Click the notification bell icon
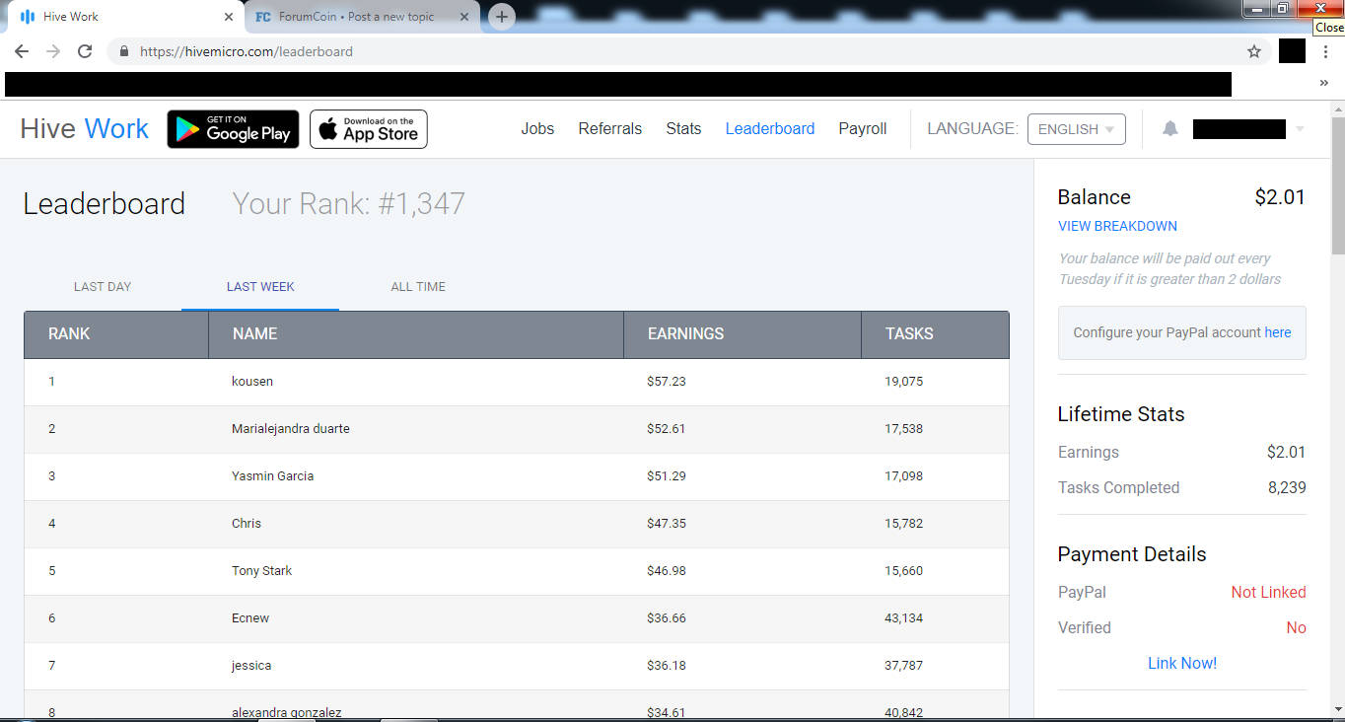This screenshot has width=1345, height=722. tap(1169, 129)
